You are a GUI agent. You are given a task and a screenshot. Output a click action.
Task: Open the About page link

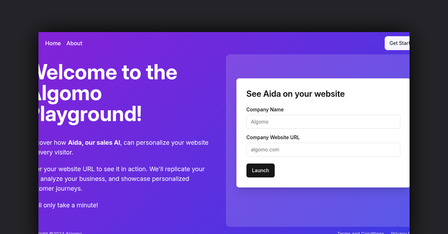click(74, 43)
